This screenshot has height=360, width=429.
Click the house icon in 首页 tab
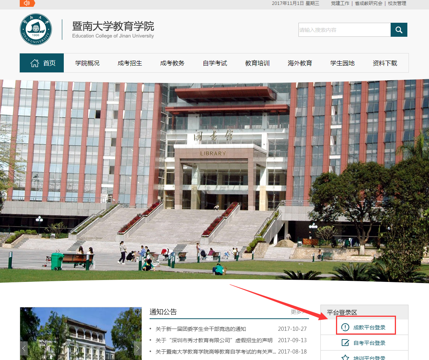tap(35, 63)
